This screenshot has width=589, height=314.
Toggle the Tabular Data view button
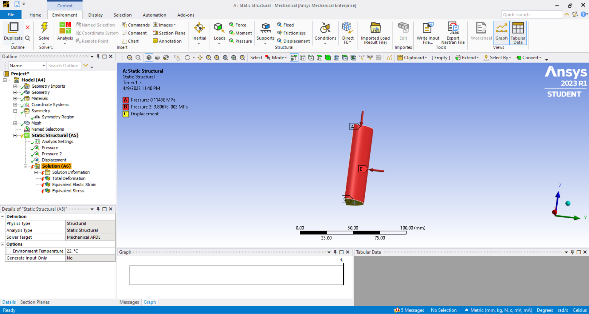pyautogui.click(x=518, y=33)
